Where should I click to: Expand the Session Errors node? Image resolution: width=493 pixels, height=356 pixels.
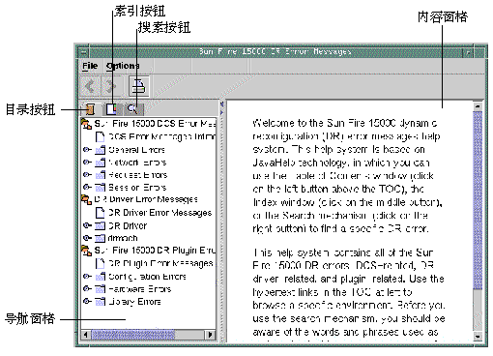(86, 187)
